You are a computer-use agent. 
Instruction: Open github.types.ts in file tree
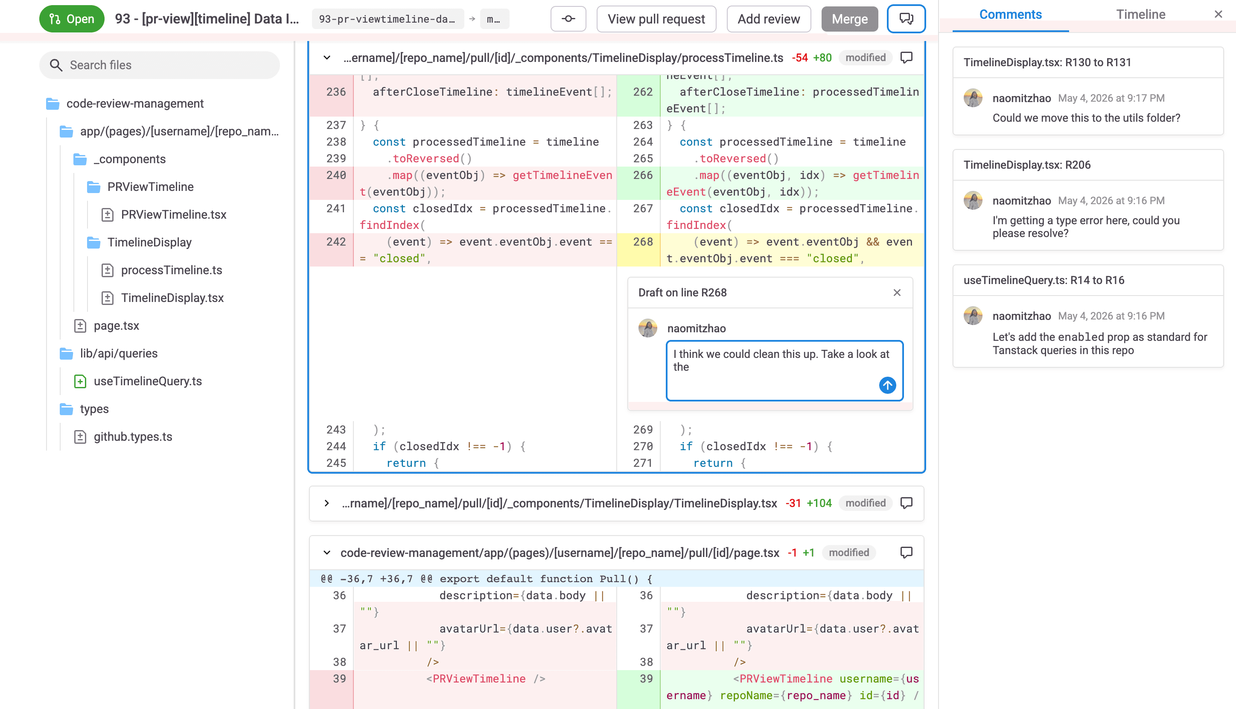pos(123,437)
